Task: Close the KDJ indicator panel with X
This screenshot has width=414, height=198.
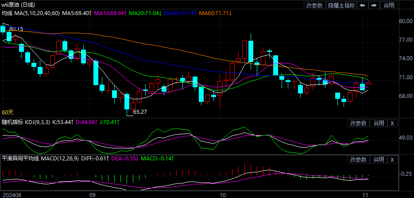Action: 392,123
